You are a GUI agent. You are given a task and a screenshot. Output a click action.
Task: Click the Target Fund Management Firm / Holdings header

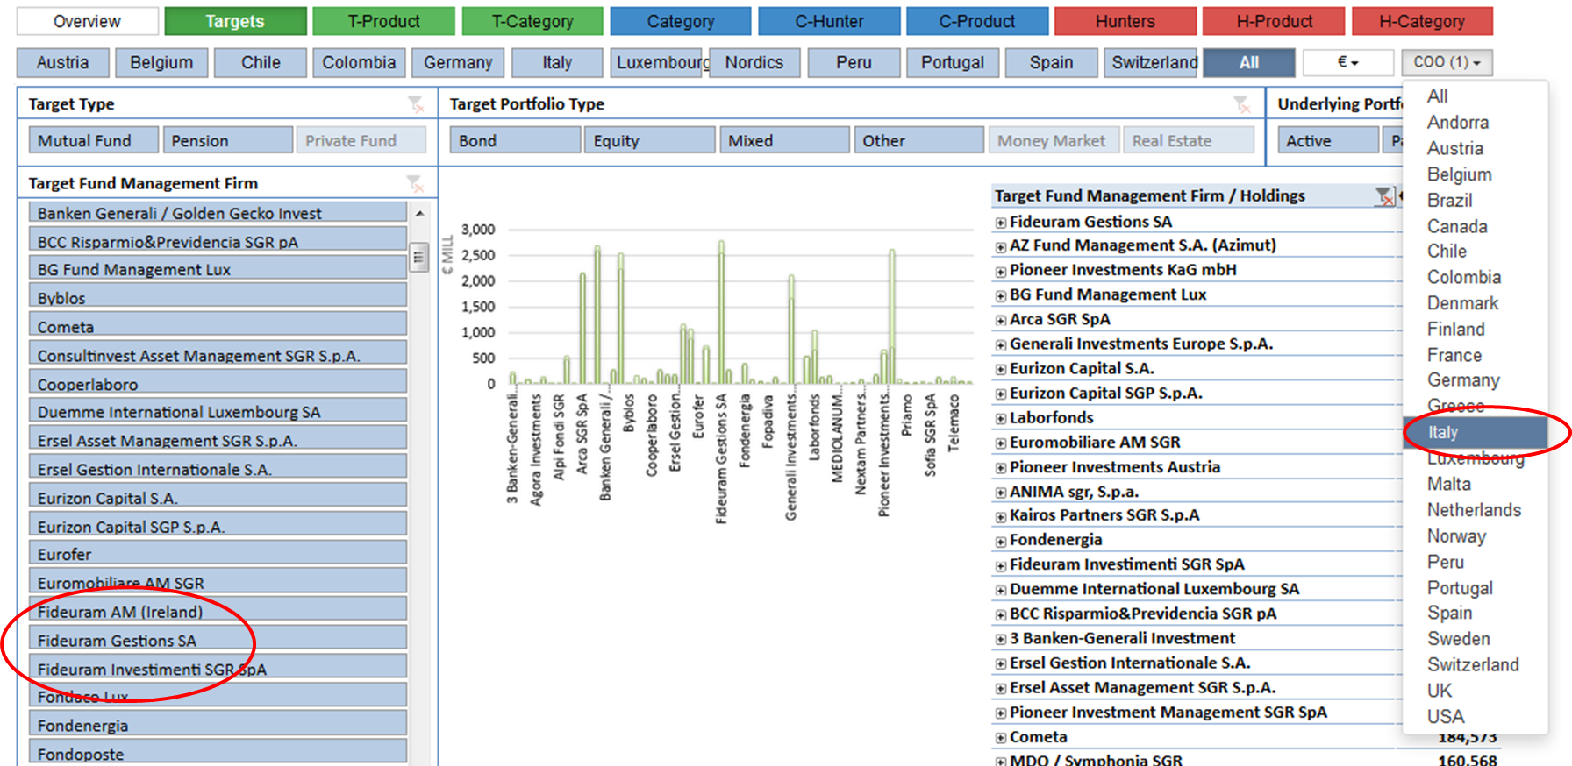click(1150, 196)
